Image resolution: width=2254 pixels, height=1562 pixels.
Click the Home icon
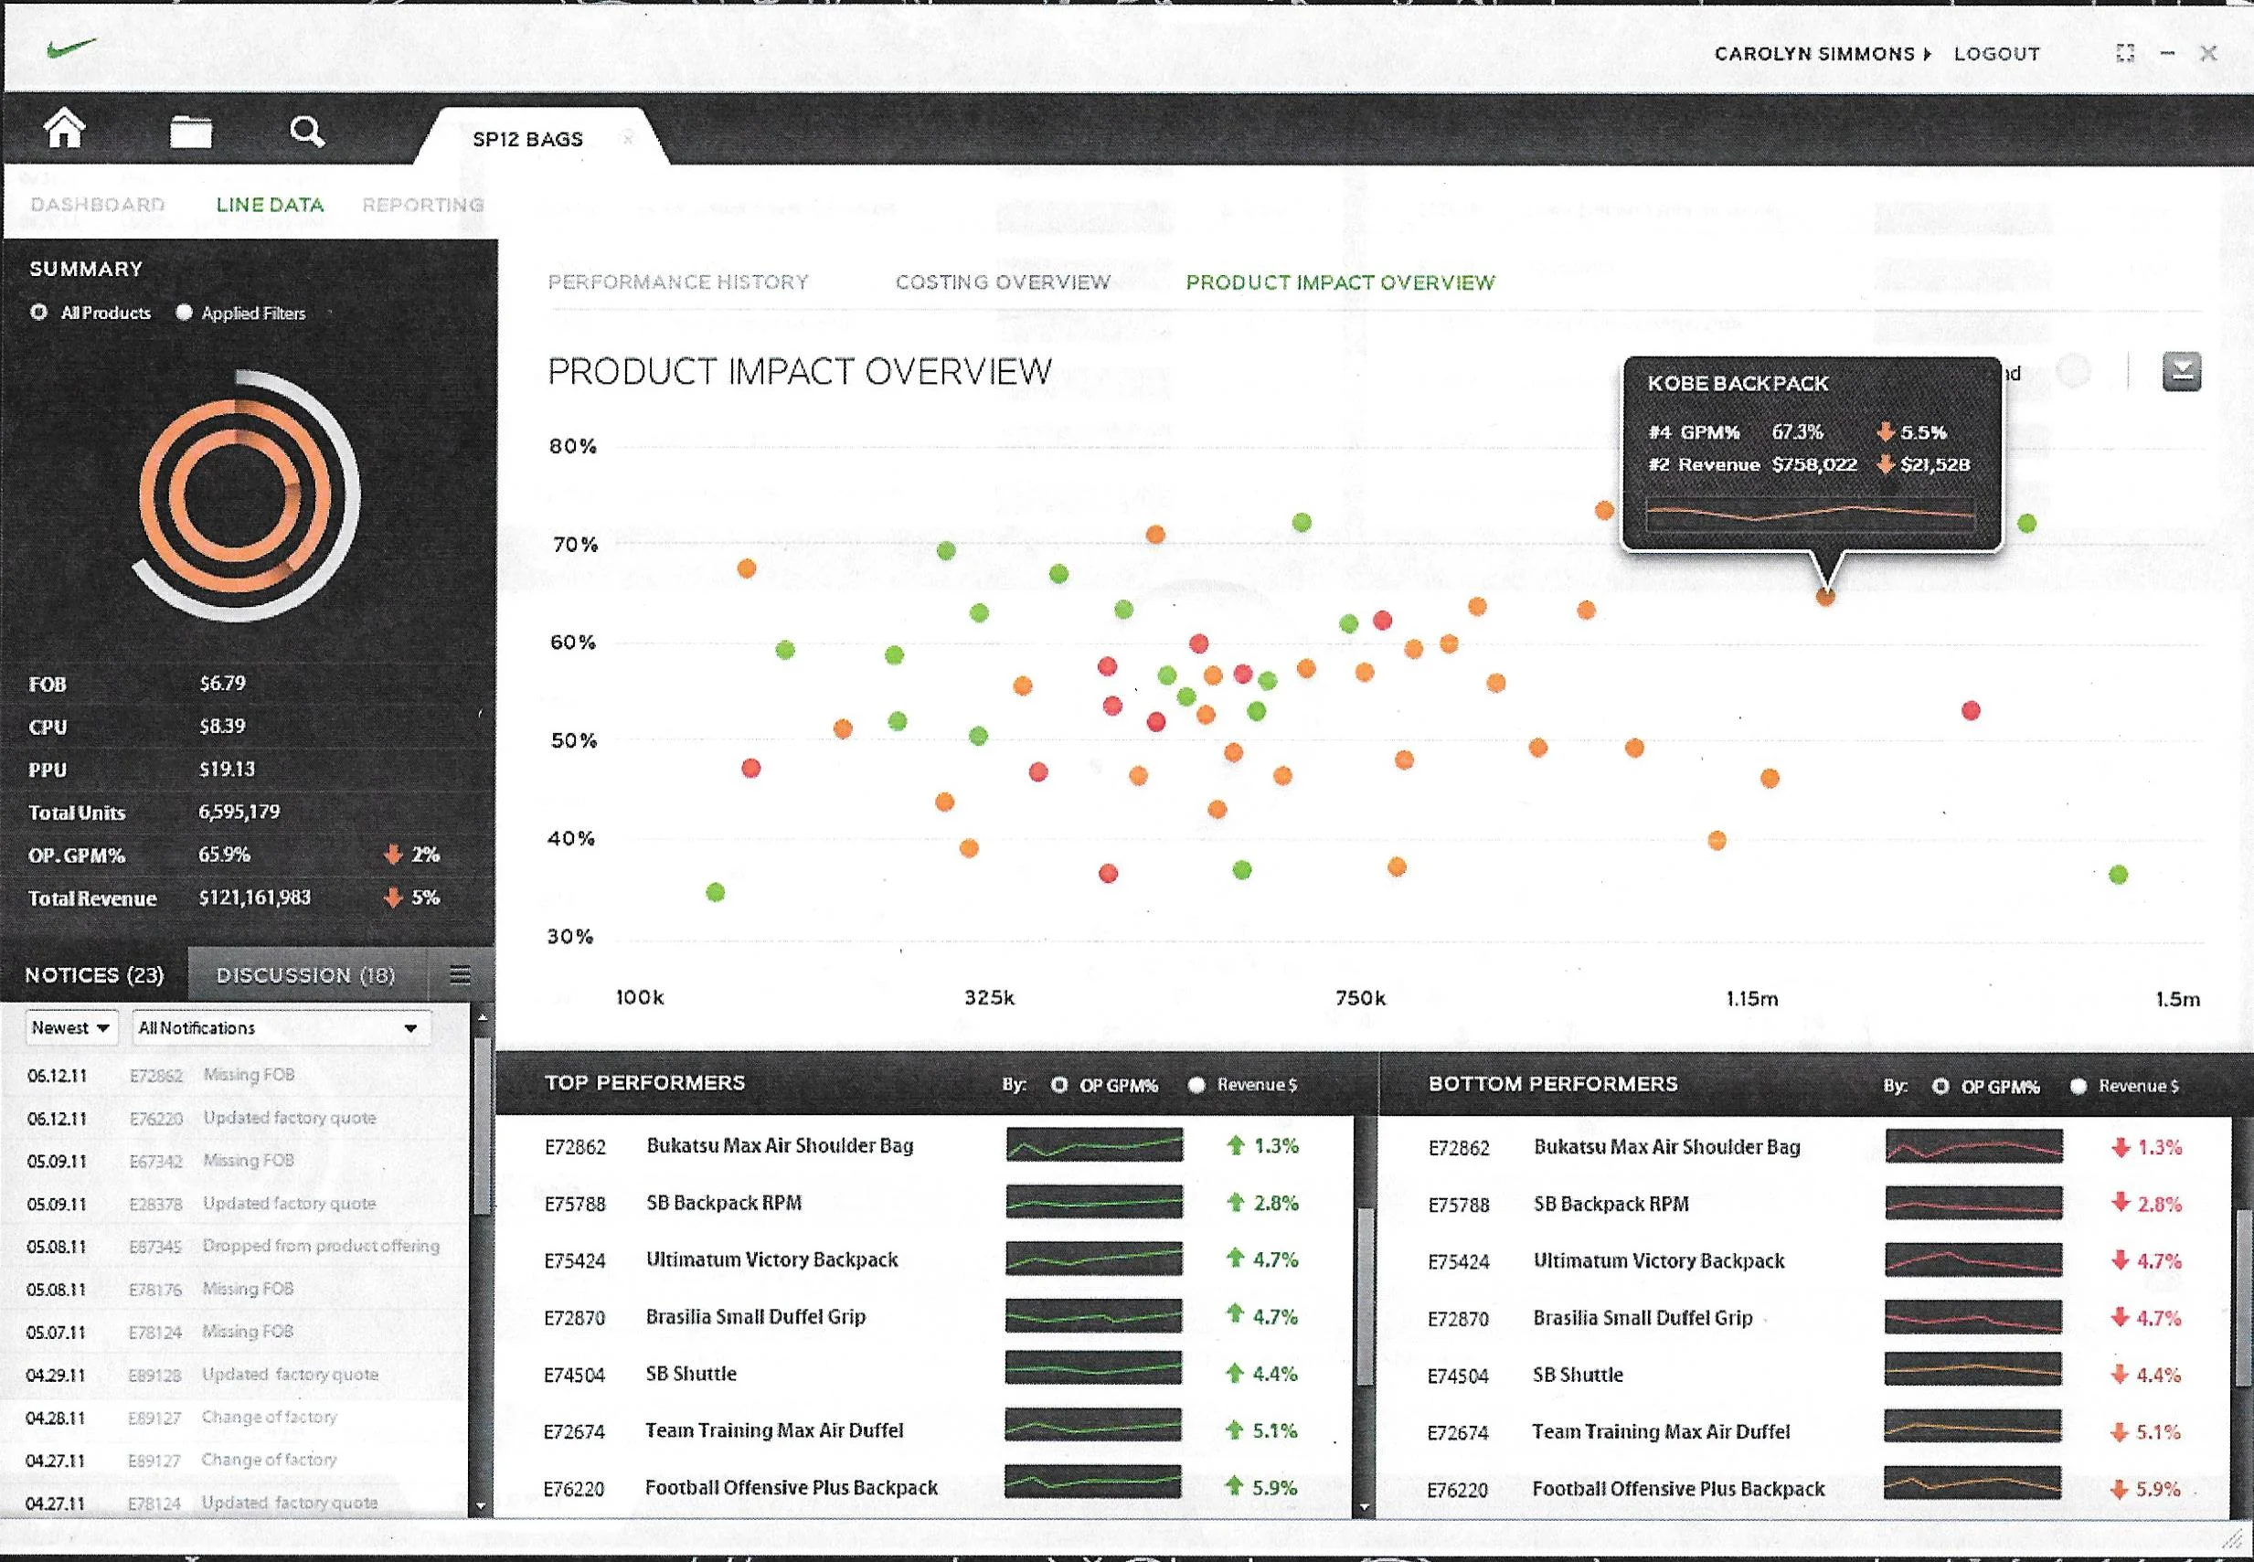pos(65,129)
